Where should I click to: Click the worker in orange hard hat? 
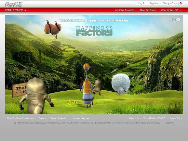pyautogui.click(x=87, y=85)
